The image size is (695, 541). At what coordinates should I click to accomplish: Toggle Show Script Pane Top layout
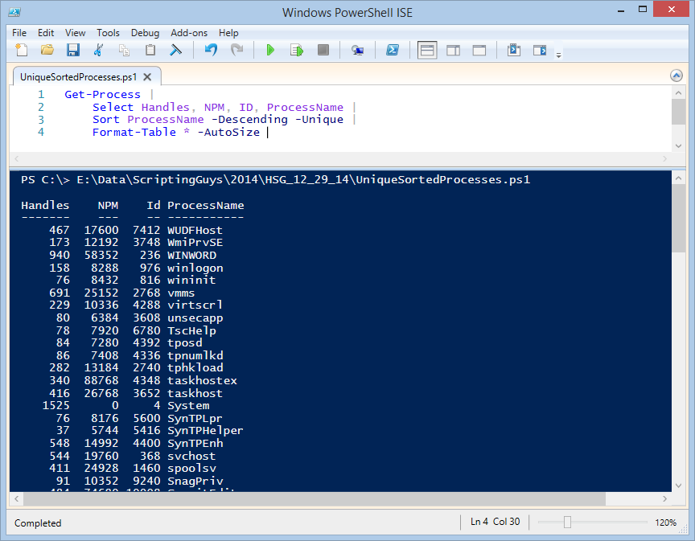click(x=427, y=51)
